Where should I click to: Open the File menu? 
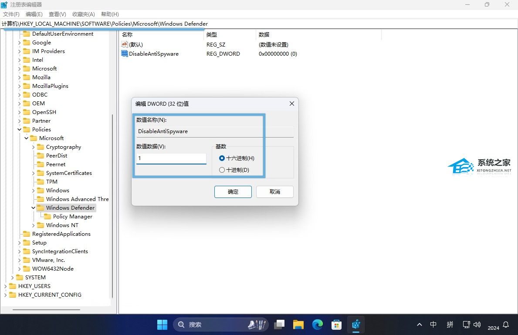tap(11, 14)
